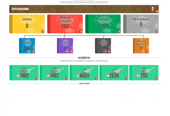Open the Testes Realizados banner
The width and height of the screenshot is (170, 116).
(x=78, y=9)
